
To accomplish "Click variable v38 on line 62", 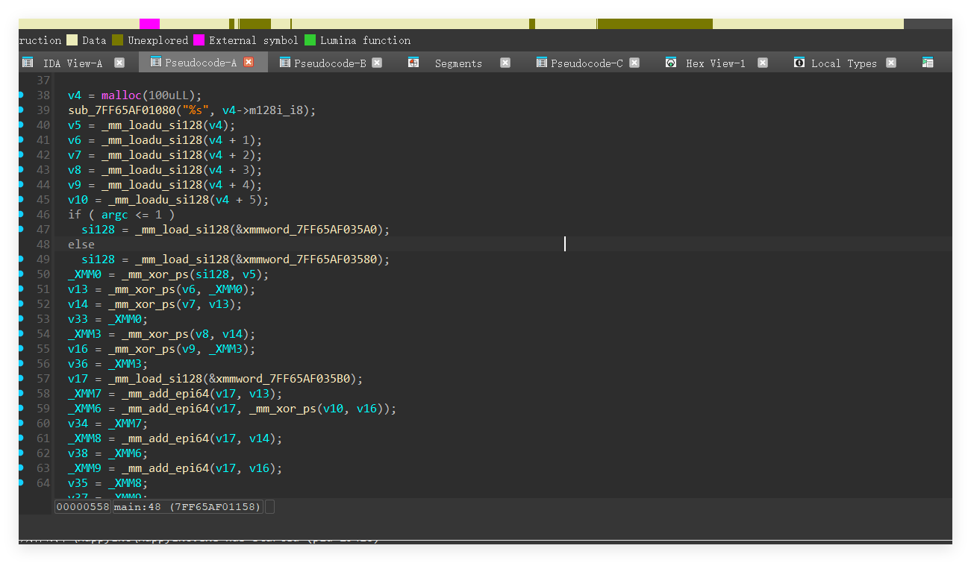I will pyautogui.click(x=78, y=453).
